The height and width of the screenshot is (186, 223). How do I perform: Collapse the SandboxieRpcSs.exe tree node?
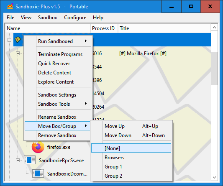pos(18,160)
